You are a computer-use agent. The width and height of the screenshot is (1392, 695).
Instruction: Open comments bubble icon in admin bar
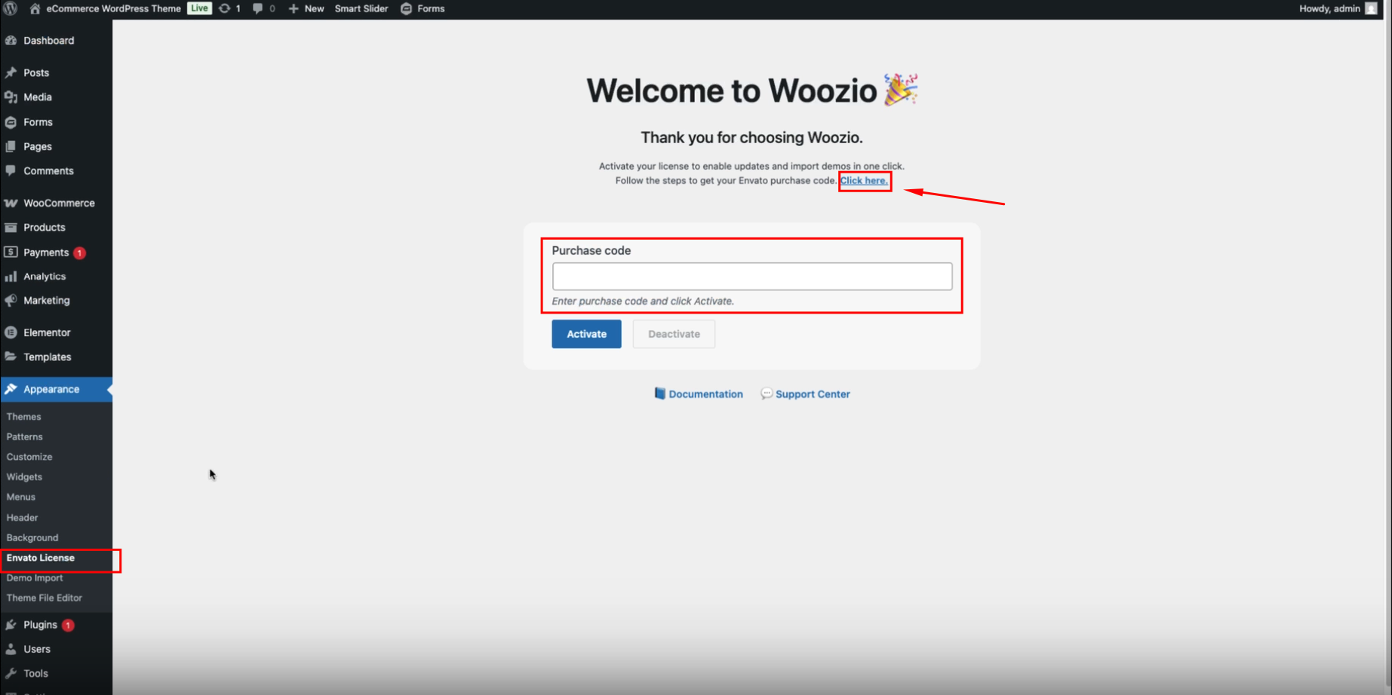click(258, 8)
